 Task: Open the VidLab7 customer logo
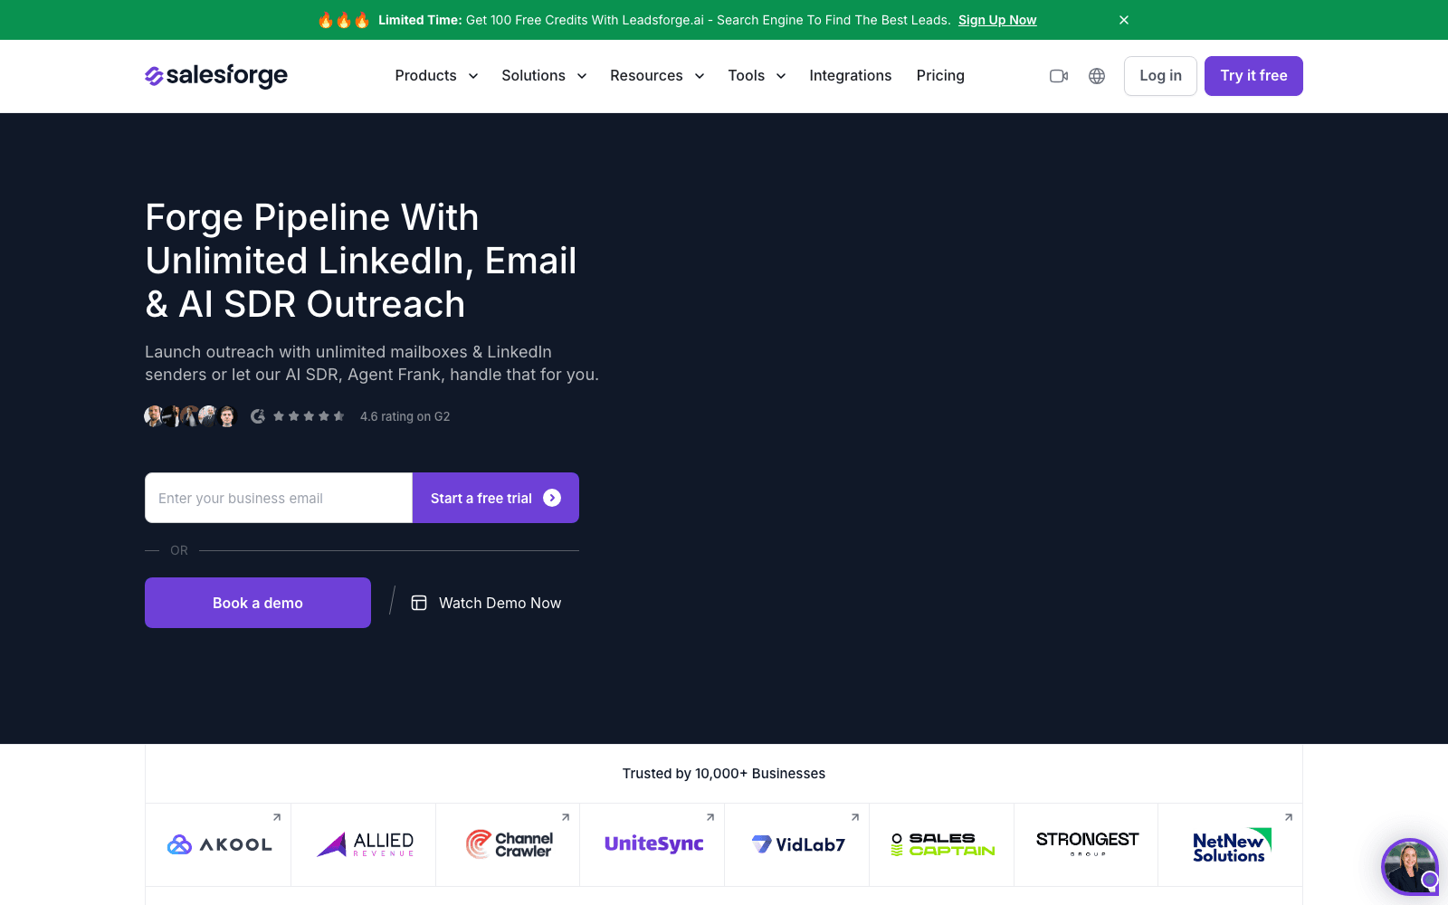tap(798, 844)
